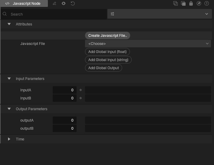Collapse the Attributes section
The height and width of the screenshot is (165, 214).
(x=9, y=24)
